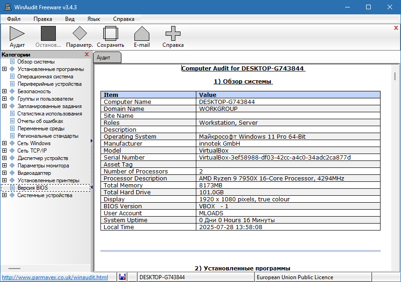Viewport: 401px width, 282px height.
Task: Expand the Группы и пользователи node
Action: pos(4,98)
